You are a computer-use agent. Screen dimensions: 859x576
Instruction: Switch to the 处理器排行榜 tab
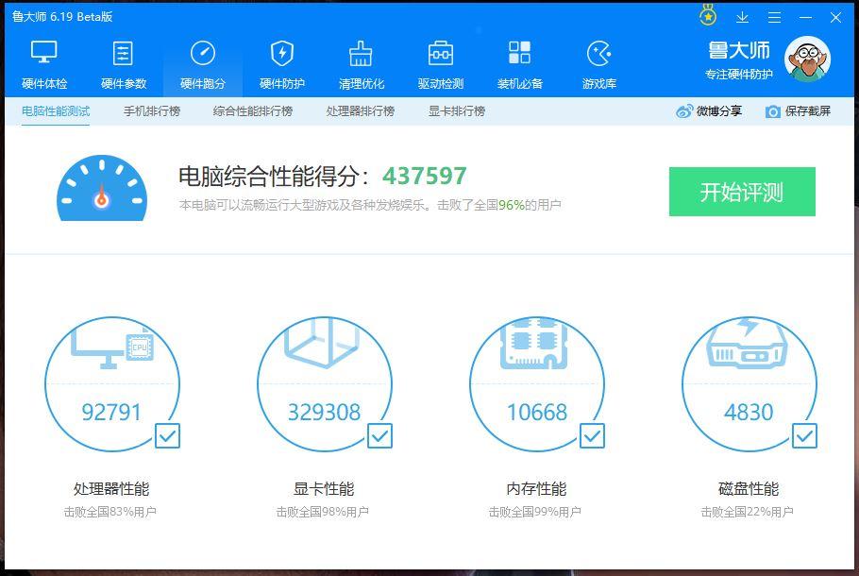(360, 111)
